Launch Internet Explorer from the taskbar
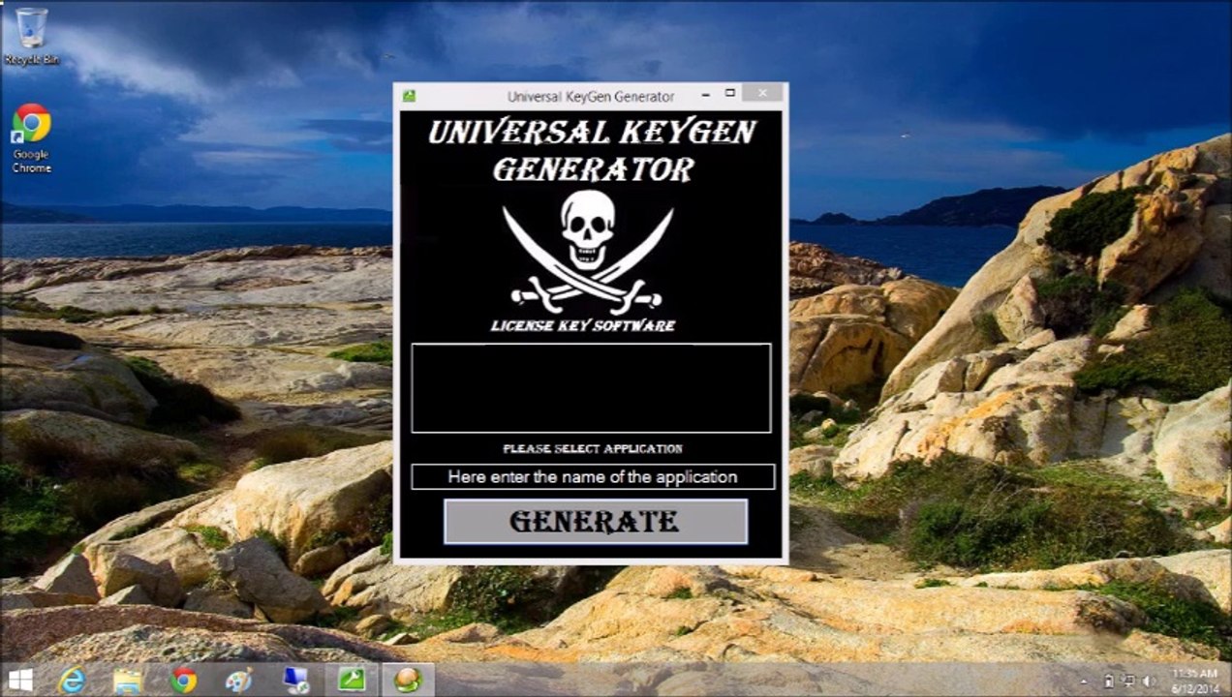1232x697 pixels. tap(72, 680)
